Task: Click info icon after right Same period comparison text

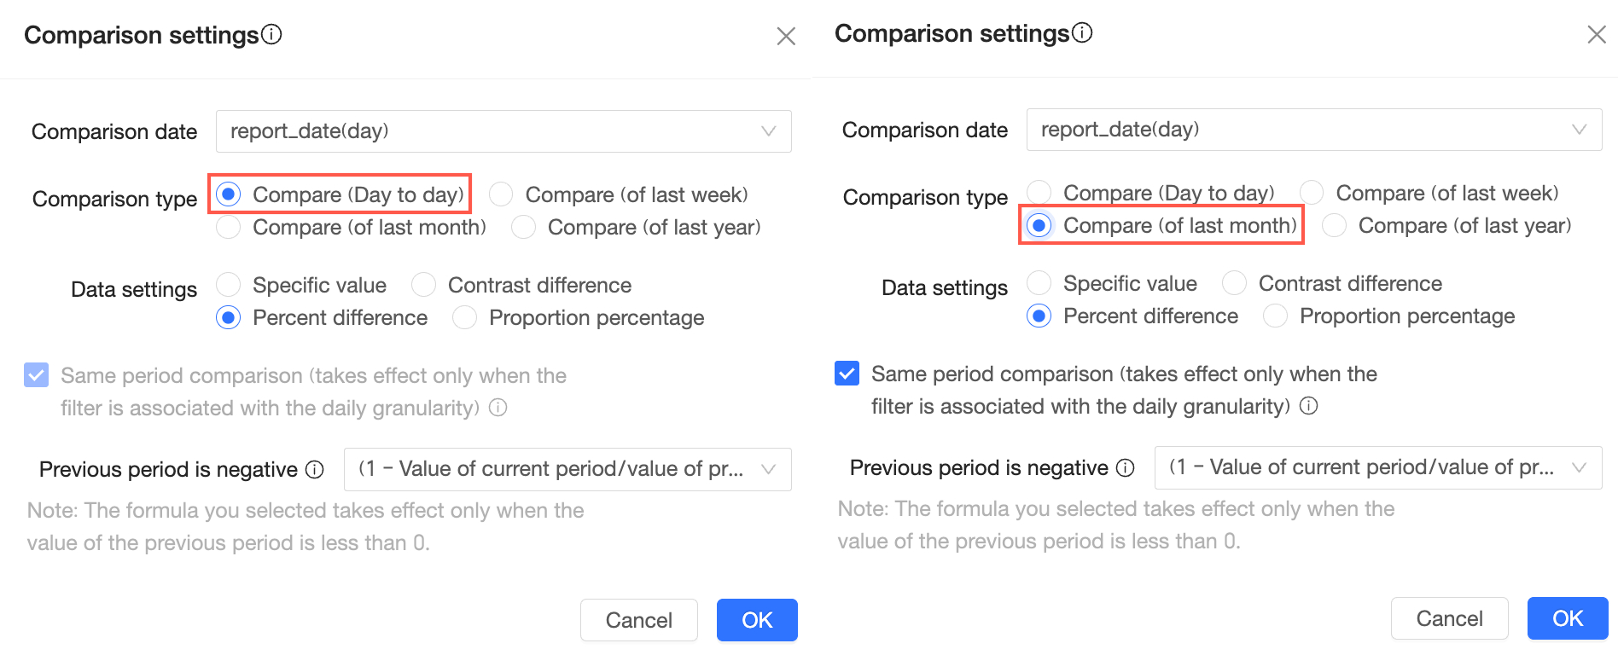Action: pyautogui.click(x=1309, y=406)
